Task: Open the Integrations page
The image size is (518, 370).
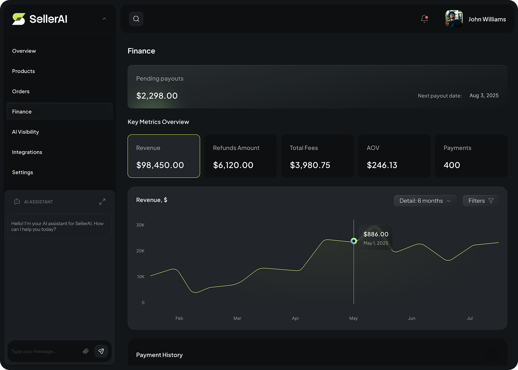Action: (x=27, y=152)
